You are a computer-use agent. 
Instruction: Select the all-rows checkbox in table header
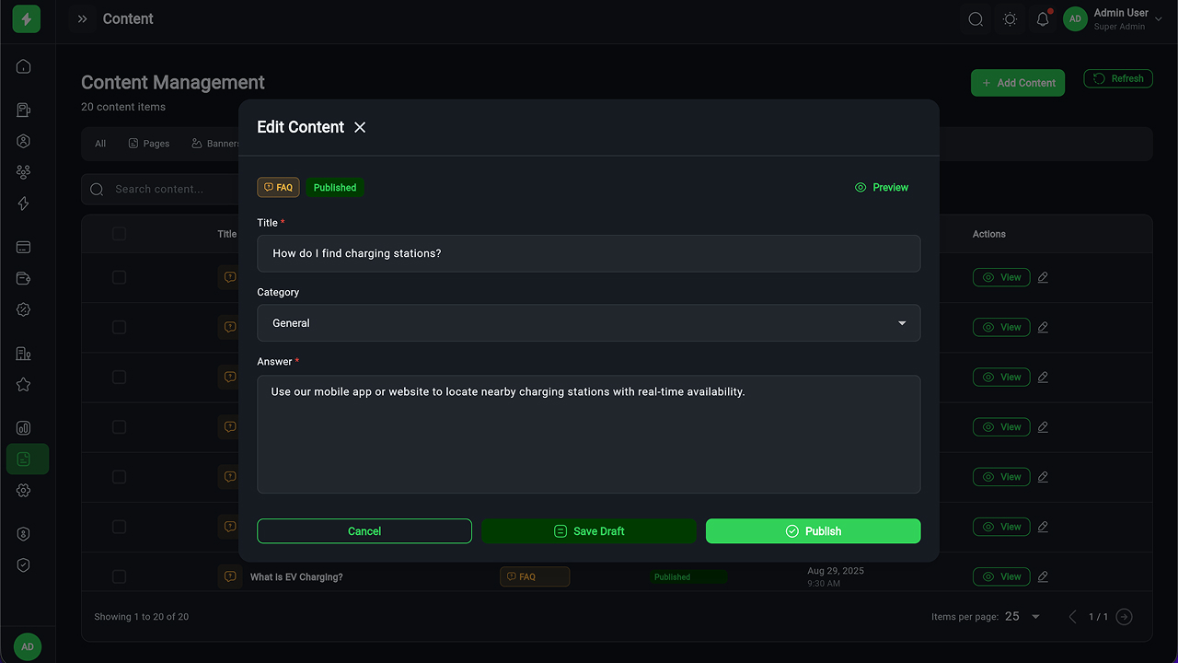(x=119, y=234)
